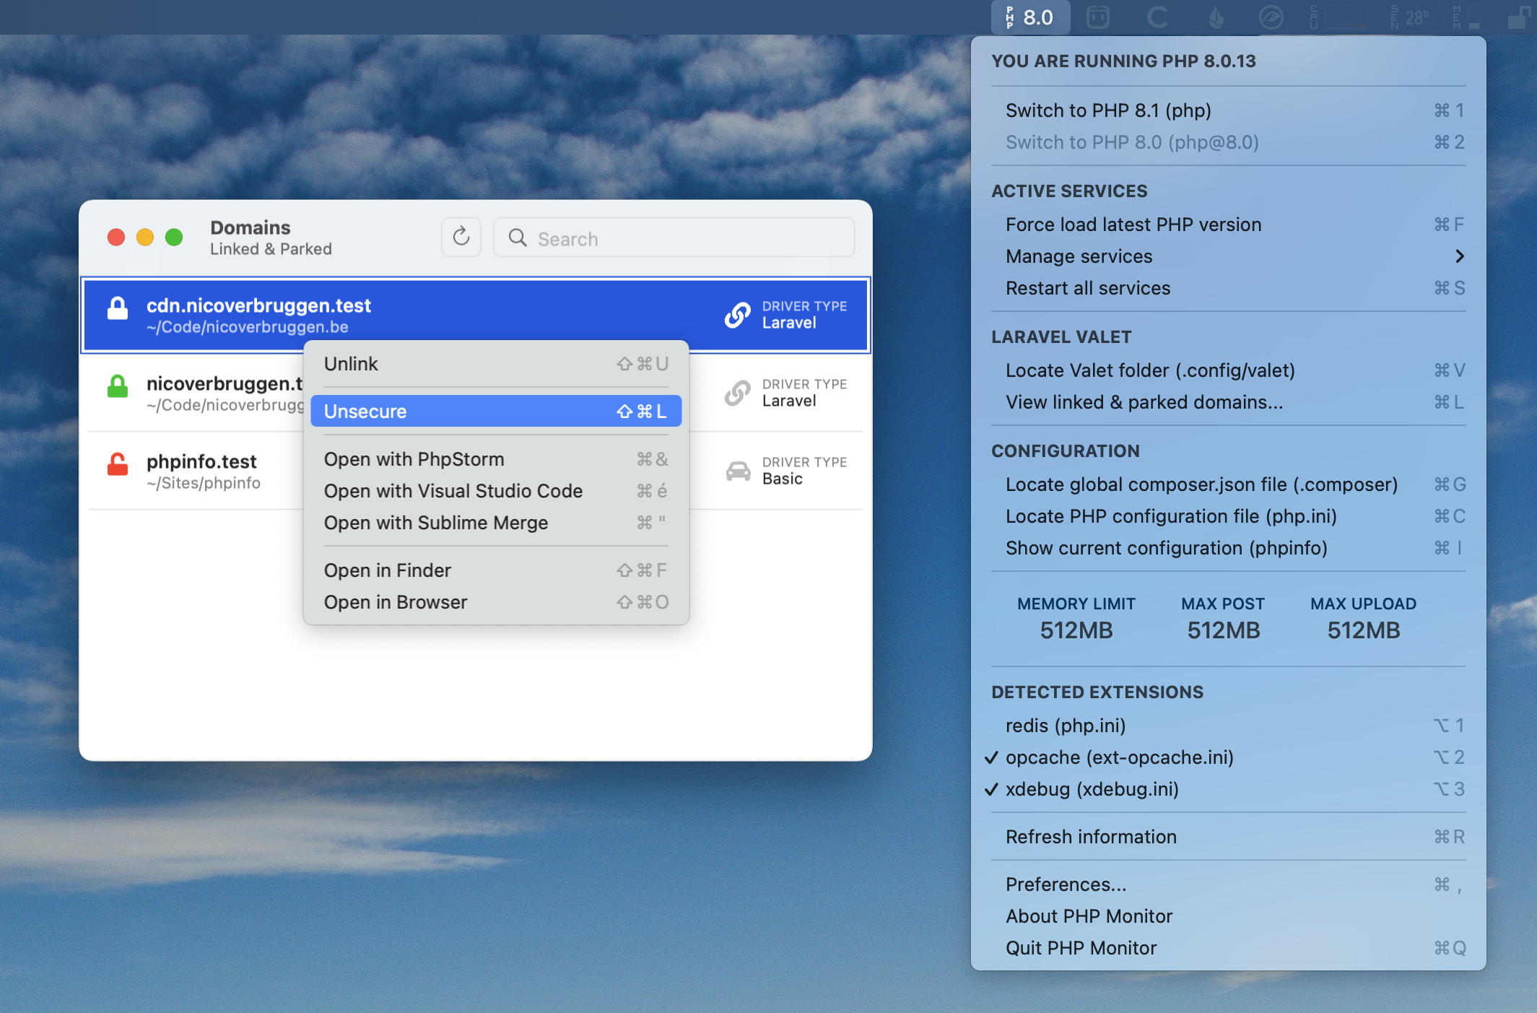The width and height of the screenshot is (1537, 1013).
Task: Select the nicoverbruggen.test domain name
Action: (225, 383)
